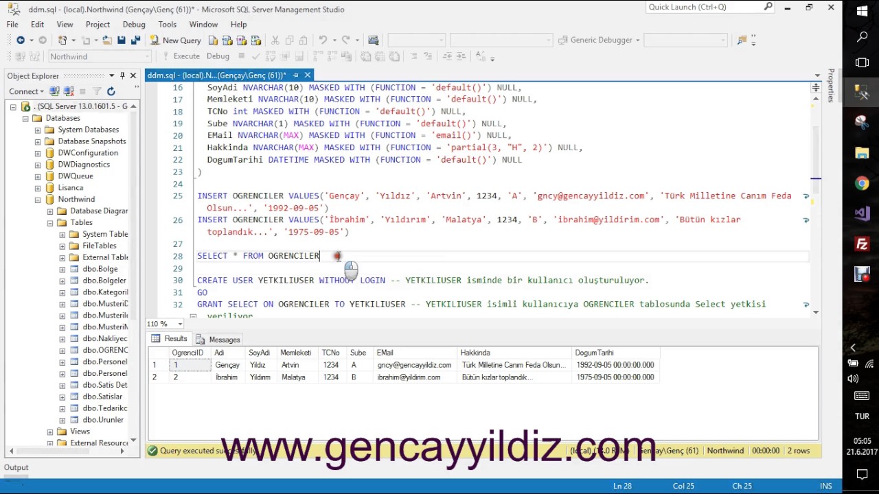Expand the dbo.Bolge table node
This screenshot has width=879, height=494.
coord(62,269)
